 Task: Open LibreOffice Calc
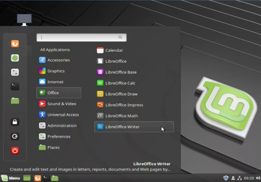[120, 83]
